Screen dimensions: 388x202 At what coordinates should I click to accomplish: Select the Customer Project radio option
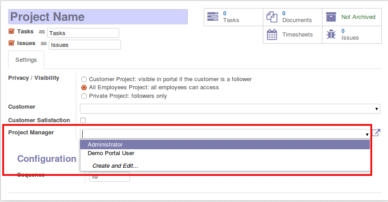(84, 79)
